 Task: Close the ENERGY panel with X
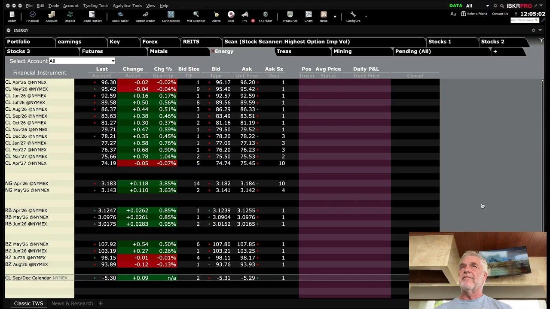[x=9, y=30]
